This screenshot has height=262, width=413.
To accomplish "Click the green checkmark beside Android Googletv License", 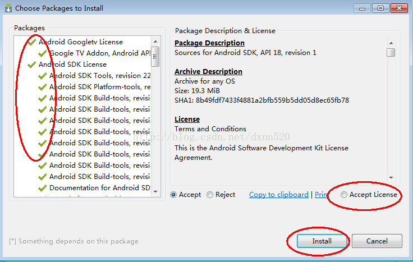I will pyautogui.click(x=32, y=42).
